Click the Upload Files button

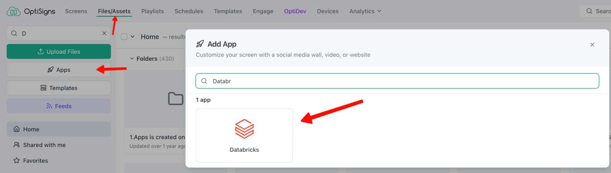[59, 52]
